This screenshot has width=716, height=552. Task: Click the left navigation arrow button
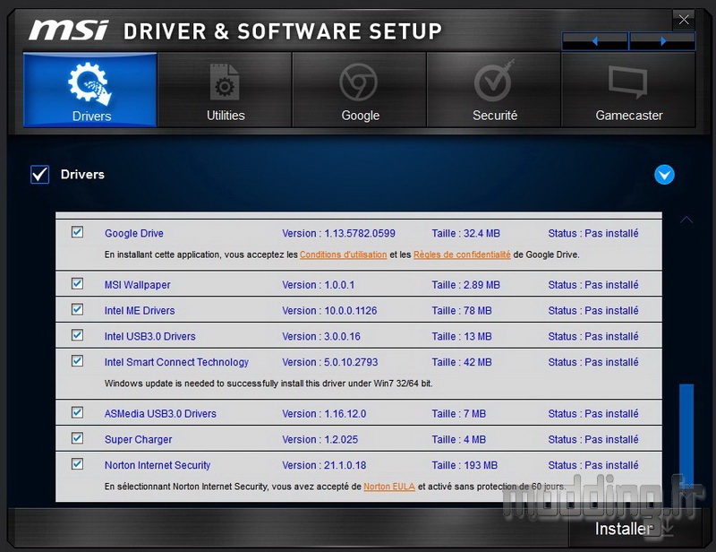[594, 41]
